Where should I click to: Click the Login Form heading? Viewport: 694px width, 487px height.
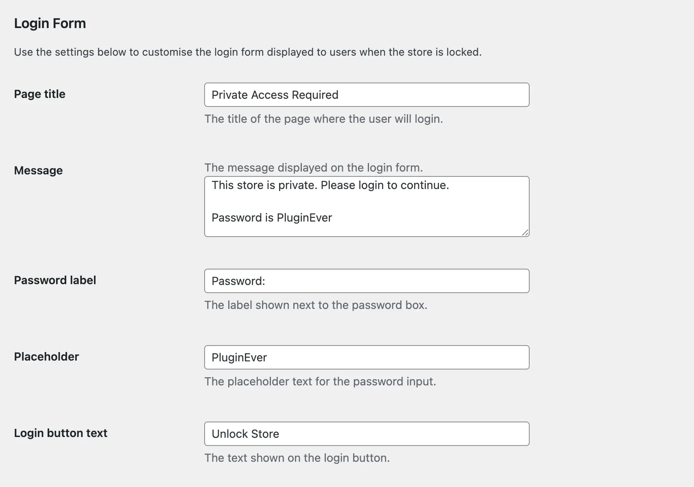click(50, 23)
